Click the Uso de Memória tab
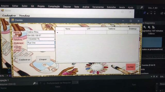The height and width of the screenshot is (92, 165). 155,57
